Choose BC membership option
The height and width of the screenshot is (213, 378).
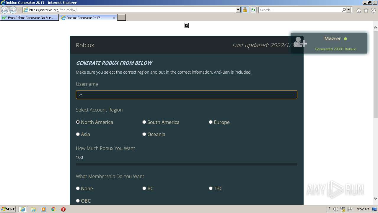tap(144, 188)
